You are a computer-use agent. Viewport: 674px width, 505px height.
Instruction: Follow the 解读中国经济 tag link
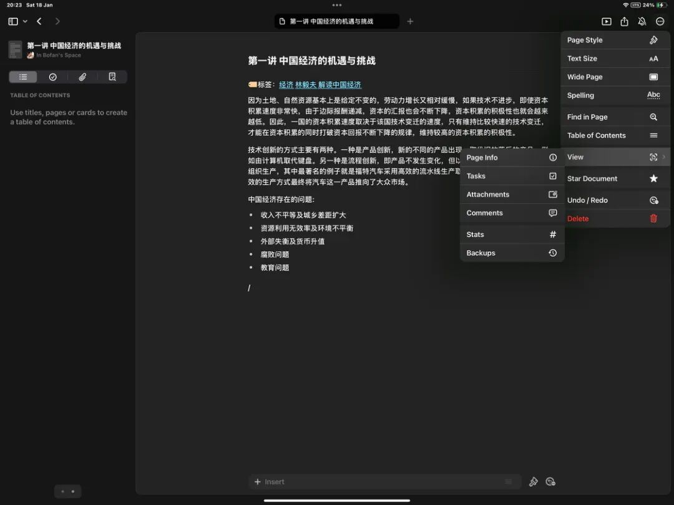339,85
